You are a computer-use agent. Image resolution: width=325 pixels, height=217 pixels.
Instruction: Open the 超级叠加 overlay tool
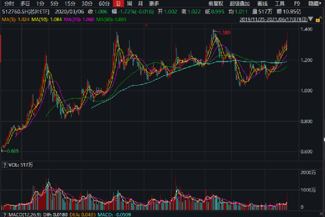pos(239,4)
